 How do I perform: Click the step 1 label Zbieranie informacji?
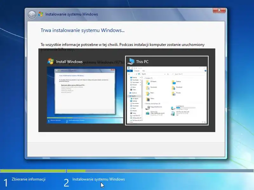click(x=29, y=179)
